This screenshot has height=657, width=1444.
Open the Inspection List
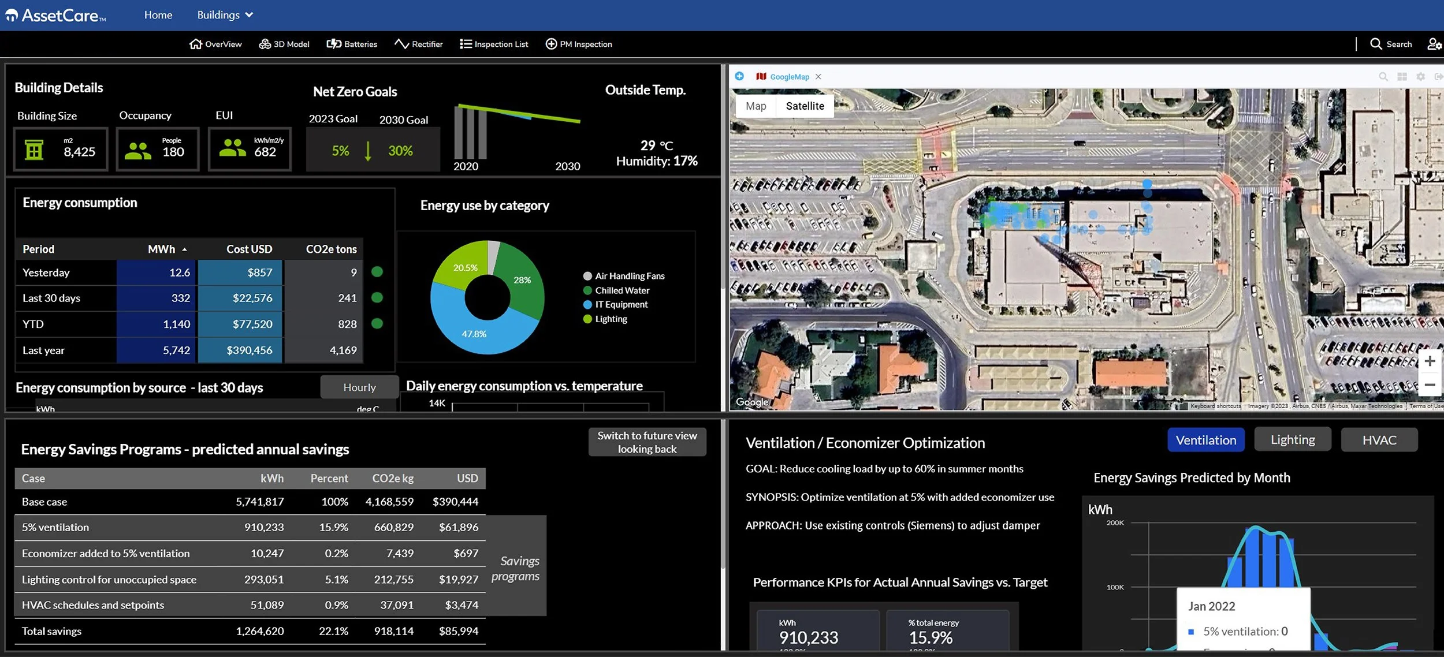click(494, 44)
